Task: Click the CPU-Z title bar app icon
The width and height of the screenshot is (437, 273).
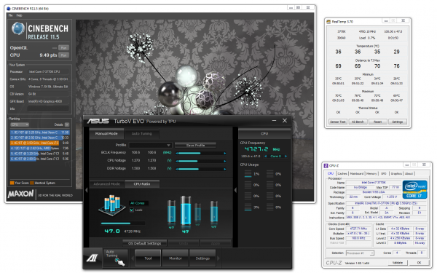Action: (326, 165)
